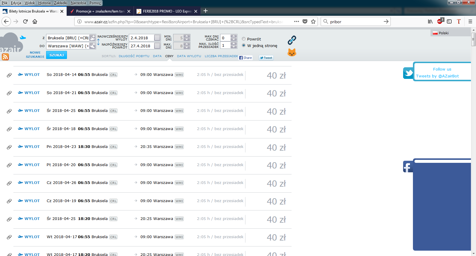Increase MAX. ILOŚĆ PRZESIADEK stepper value
Viewport: 476px width, 256px height.
click(234, 44)
